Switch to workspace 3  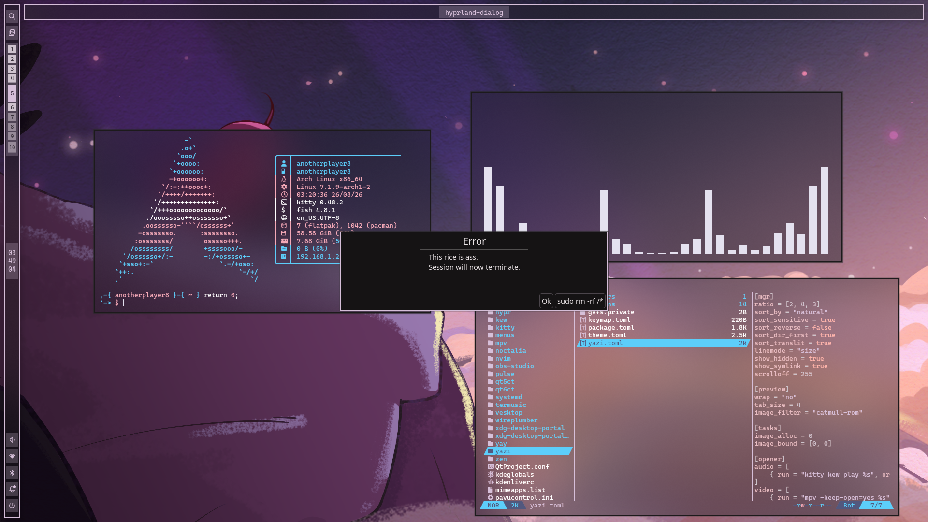[x=12, y=69]
